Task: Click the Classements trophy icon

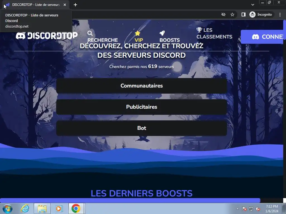Action: coord(199,30)
